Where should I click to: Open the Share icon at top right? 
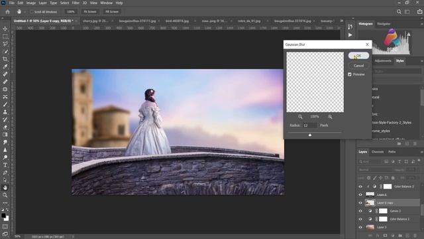pos(419,12)
